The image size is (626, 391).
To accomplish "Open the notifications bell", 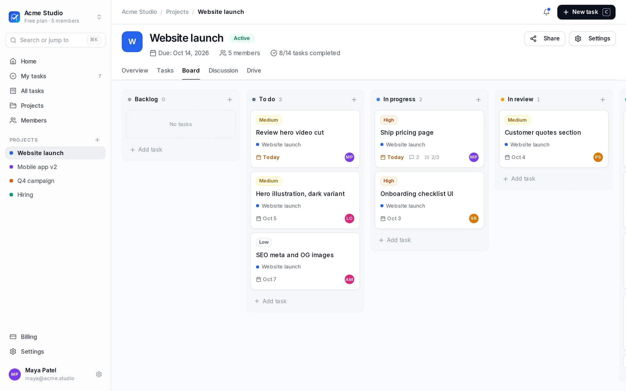I will pyautogui.click(x=546, y=12).
